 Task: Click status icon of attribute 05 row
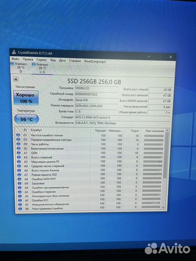(x=18, y=140)
